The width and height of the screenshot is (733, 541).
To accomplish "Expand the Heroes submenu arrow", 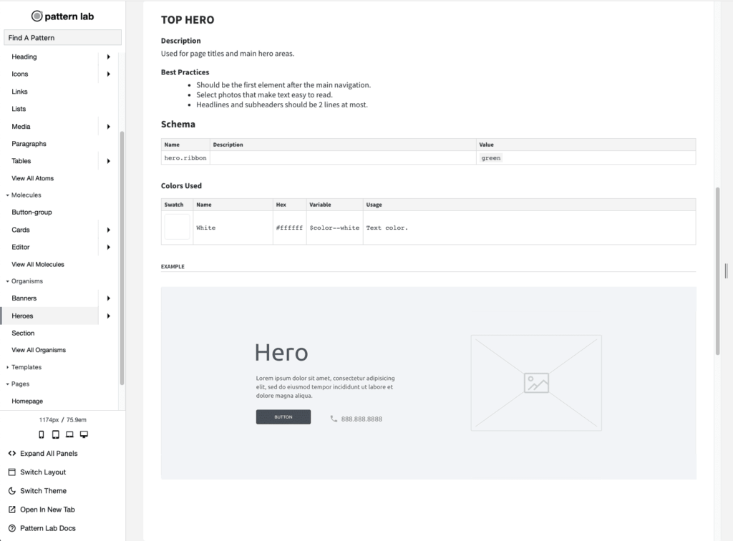I will point(109,316).
